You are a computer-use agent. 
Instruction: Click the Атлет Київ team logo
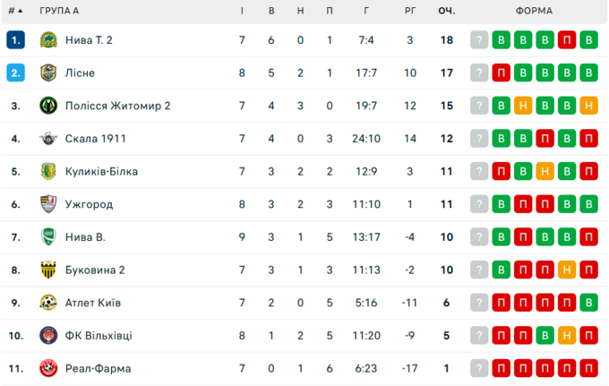click(48, 303)
